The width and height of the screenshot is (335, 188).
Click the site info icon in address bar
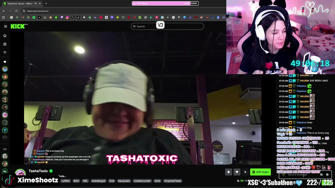tap(24, 11)
